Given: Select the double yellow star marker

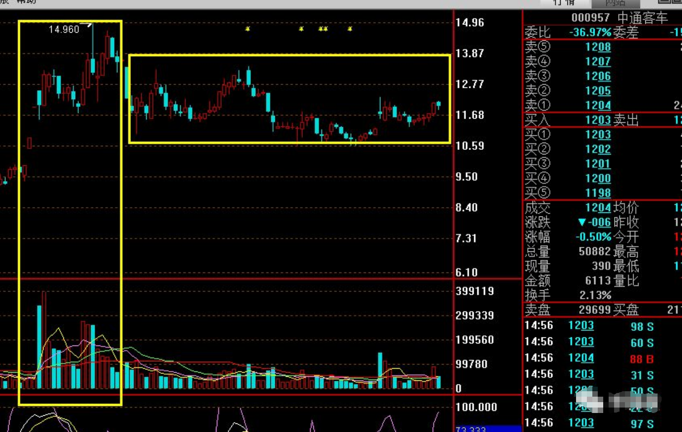Looking at the screenshot, I should click(x=323, y=29).
